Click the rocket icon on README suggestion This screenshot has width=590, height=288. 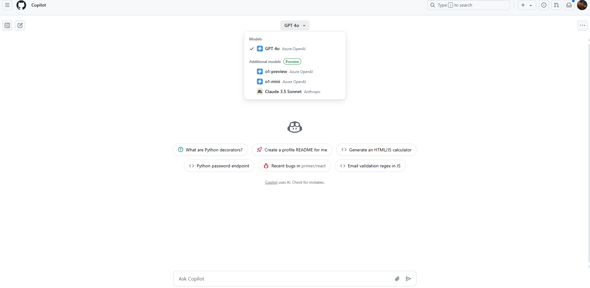click(259, 150)
